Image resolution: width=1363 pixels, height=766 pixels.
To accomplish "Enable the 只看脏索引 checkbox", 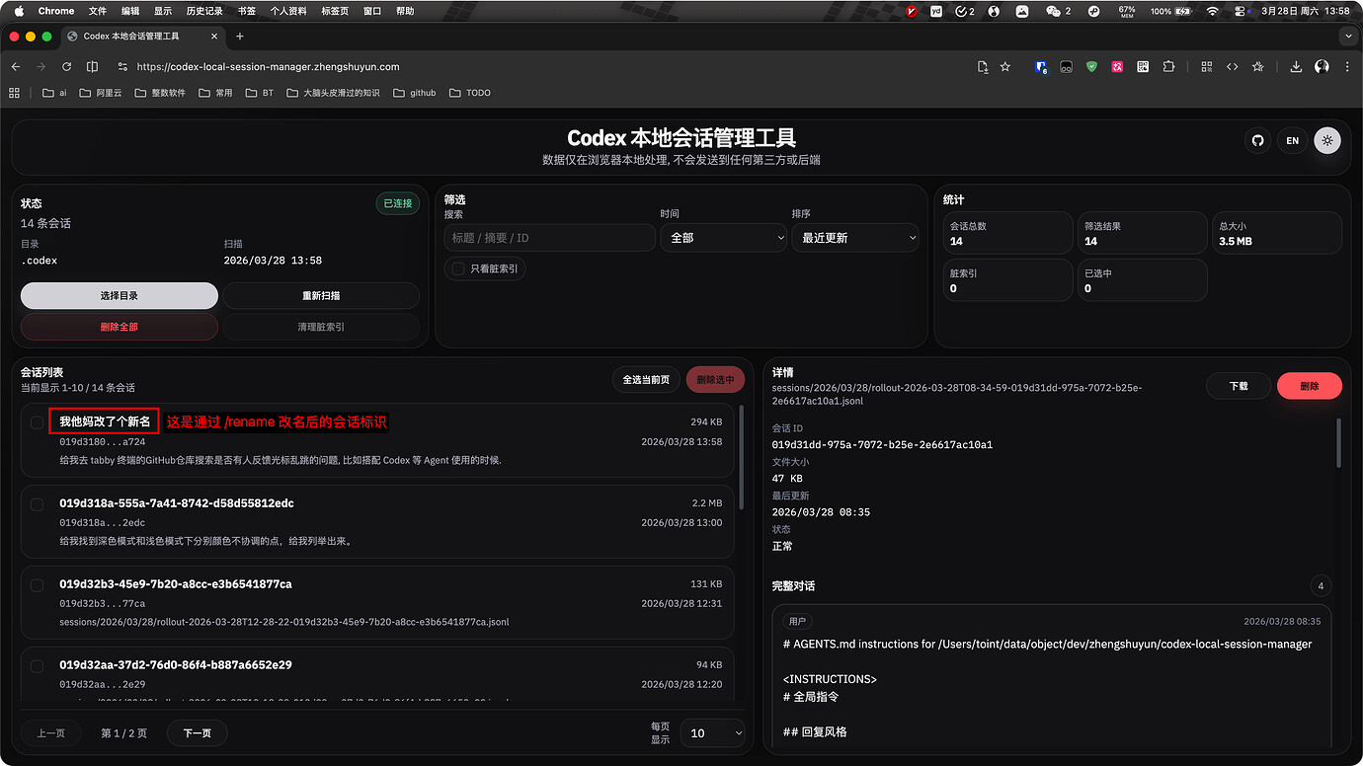I will click(x=458, y=268).
